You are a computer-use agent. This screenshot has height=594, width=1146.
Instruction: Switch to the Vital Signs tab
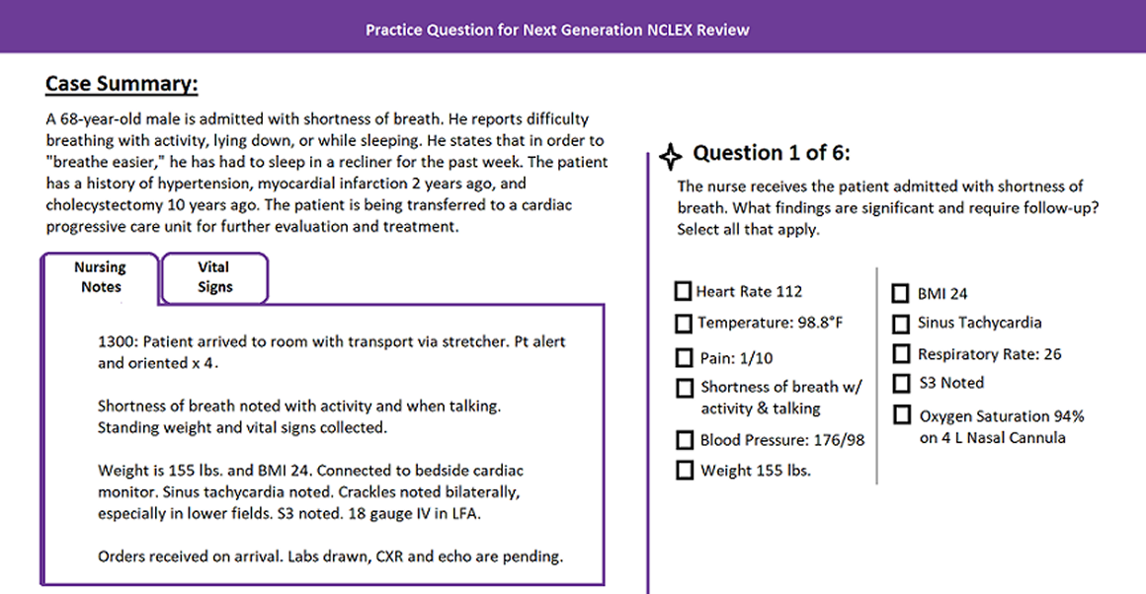(214, 277)
